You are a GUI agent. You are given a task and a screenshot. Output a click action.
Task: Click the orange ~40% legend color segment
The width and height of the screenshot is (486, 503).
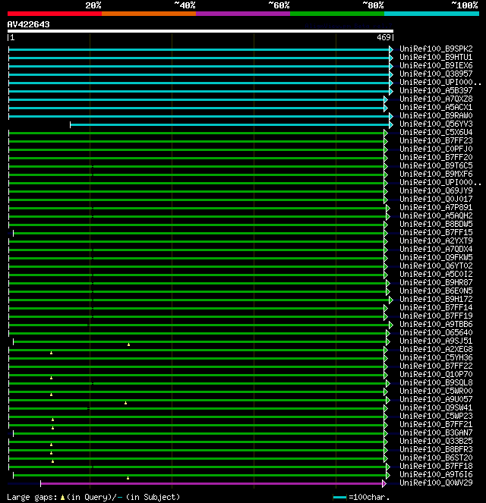tap(149, 14)
